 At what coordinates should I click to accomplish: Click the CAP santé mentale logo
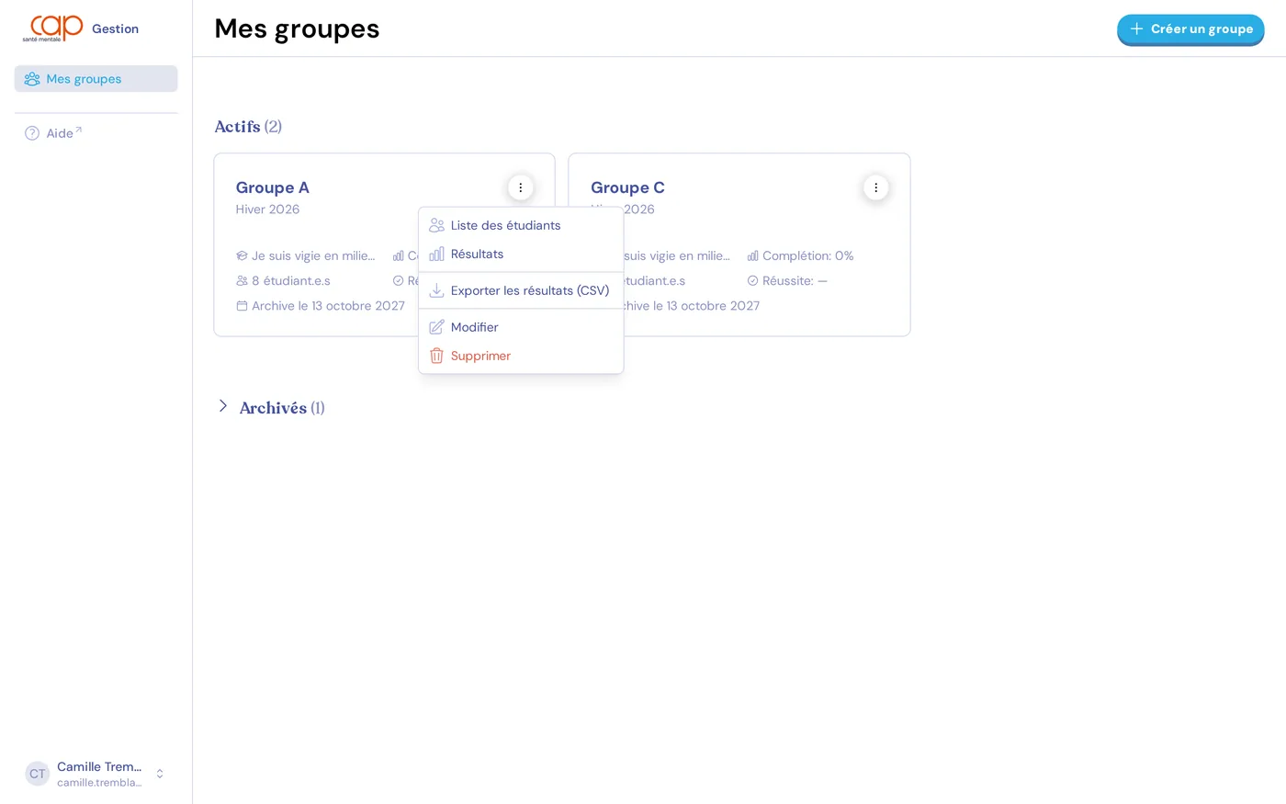[x=52, y=28]
